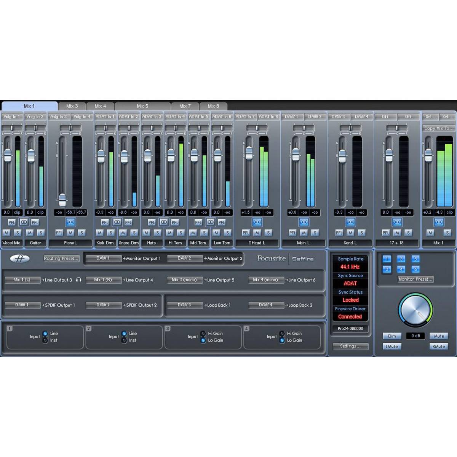Image resolution: width=457 pixels, height=457 pixels.
Task: Click the Hats channel name field
Action: [x=152, y=243]
